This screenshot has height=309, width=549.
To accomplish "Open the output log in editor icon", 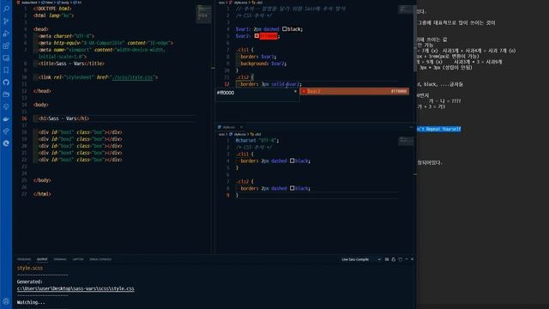I will point(401,259).
